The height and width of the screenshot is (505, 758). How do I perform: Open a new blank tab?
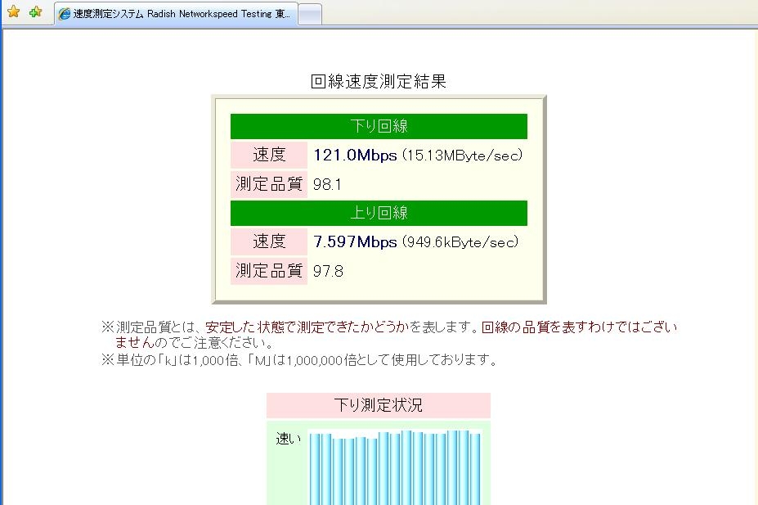(310, 15)
